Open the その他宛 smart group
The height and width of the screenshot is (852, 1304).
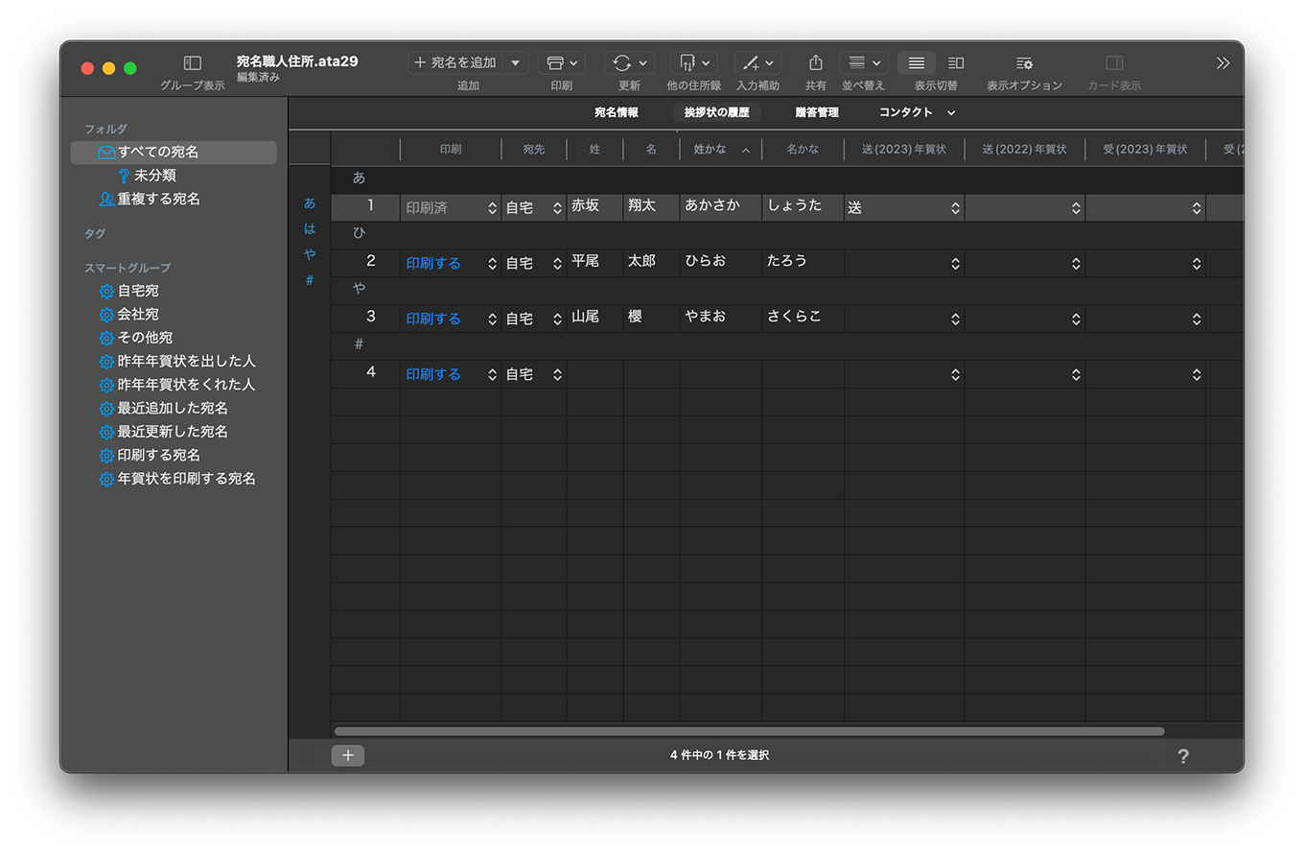click(x=136, y=338)
